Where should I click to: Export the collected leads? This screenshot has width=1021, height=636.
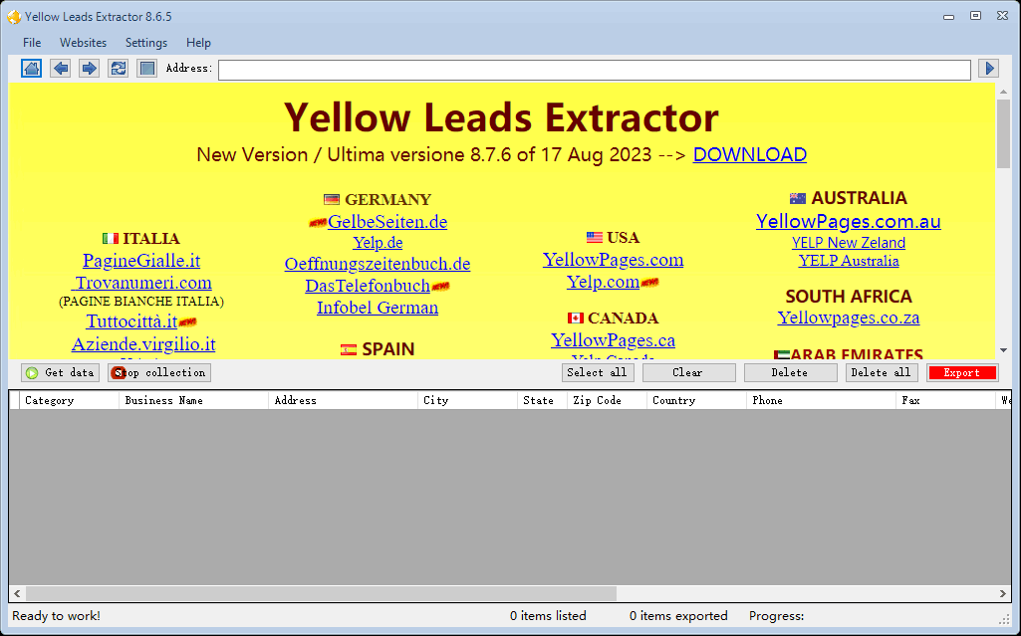962,372
